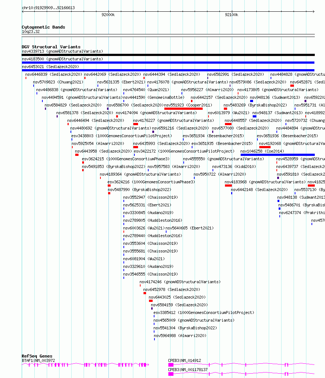This screenshot has width=325, height=378.
Task: Open nsv4183500 (gnomADStructuralVariants) label
Action: [62, 59]
